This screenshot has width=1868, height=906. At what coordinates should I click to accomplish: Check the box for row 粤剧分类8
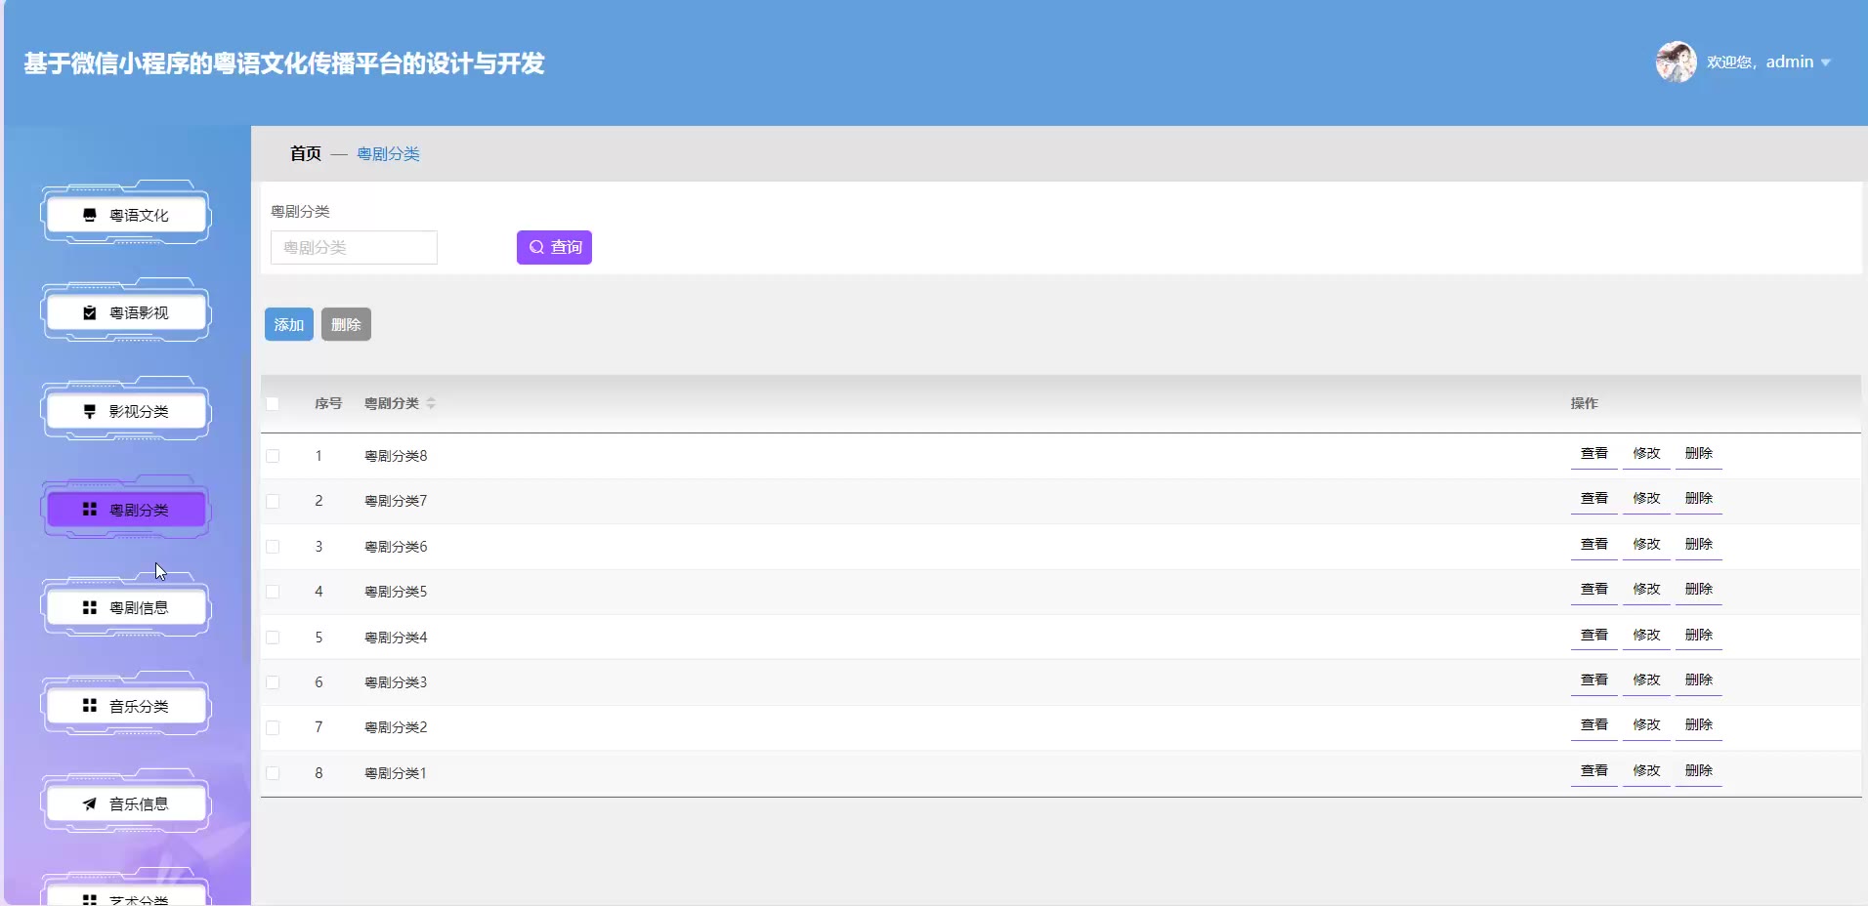coord(273,456)
